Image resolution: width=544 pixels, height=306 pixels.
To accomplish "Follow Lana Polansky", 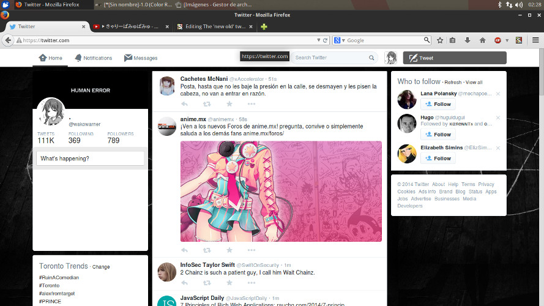I will tap(438, 104).
